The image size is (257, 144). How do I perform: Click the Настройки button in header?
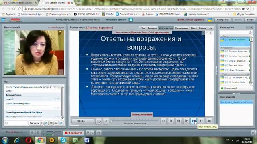click(x=223, y=20)
